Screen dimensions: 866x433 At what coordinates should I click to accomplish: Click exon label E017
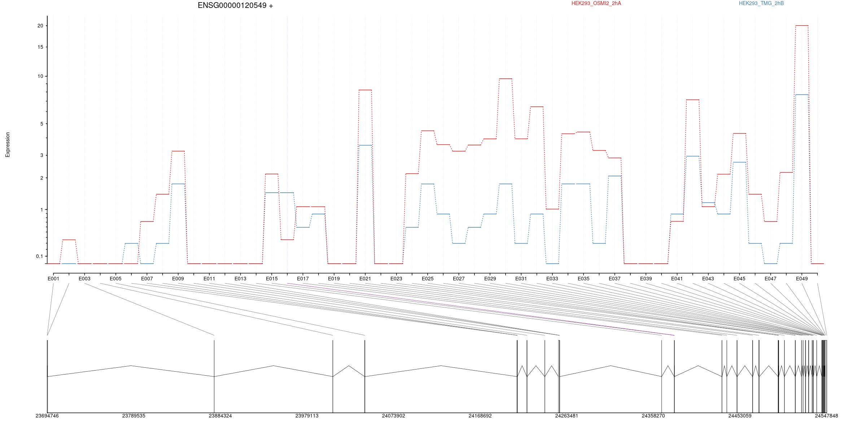coord(303,279)
